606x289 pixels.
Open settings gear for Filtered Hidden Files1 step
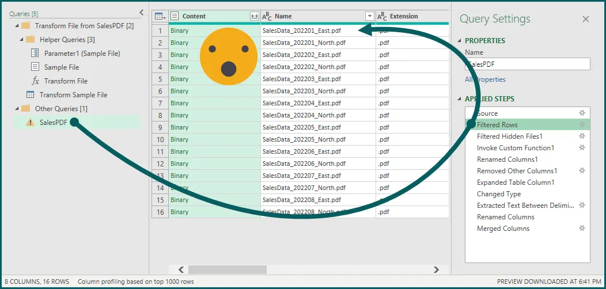[x=582, y=136]
